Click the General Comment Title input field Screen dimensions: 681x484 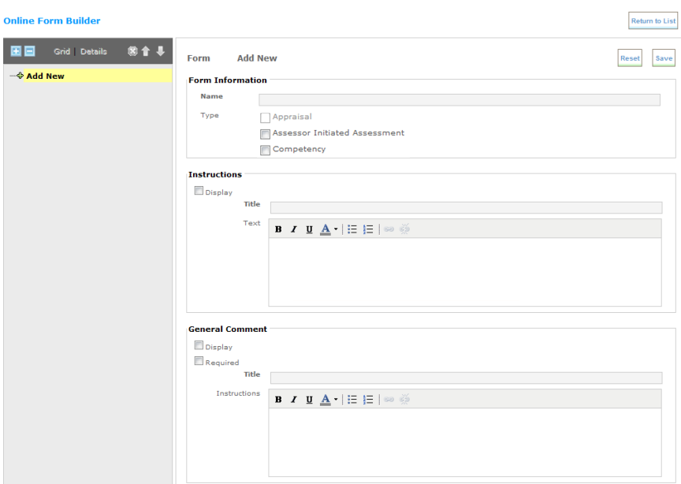pos(466,378)
